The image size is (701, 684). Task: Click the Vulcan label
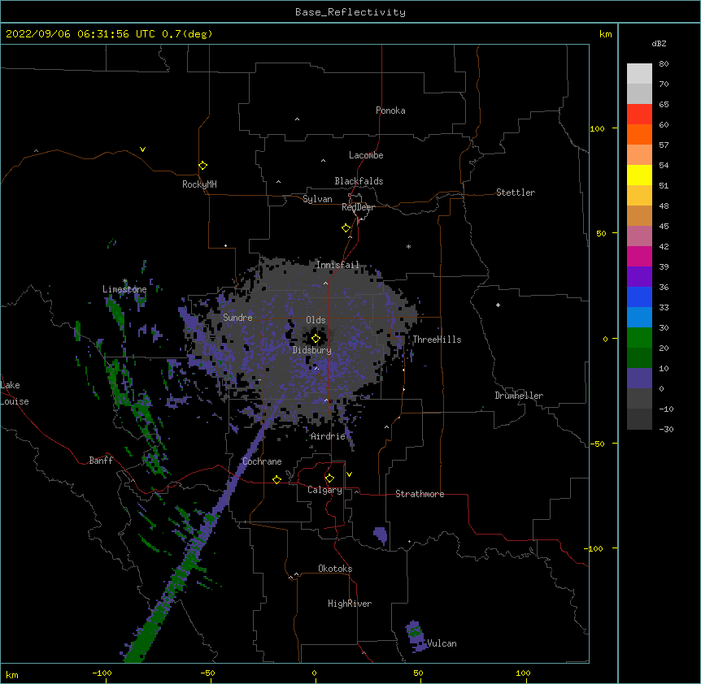[x=442, y=643]
